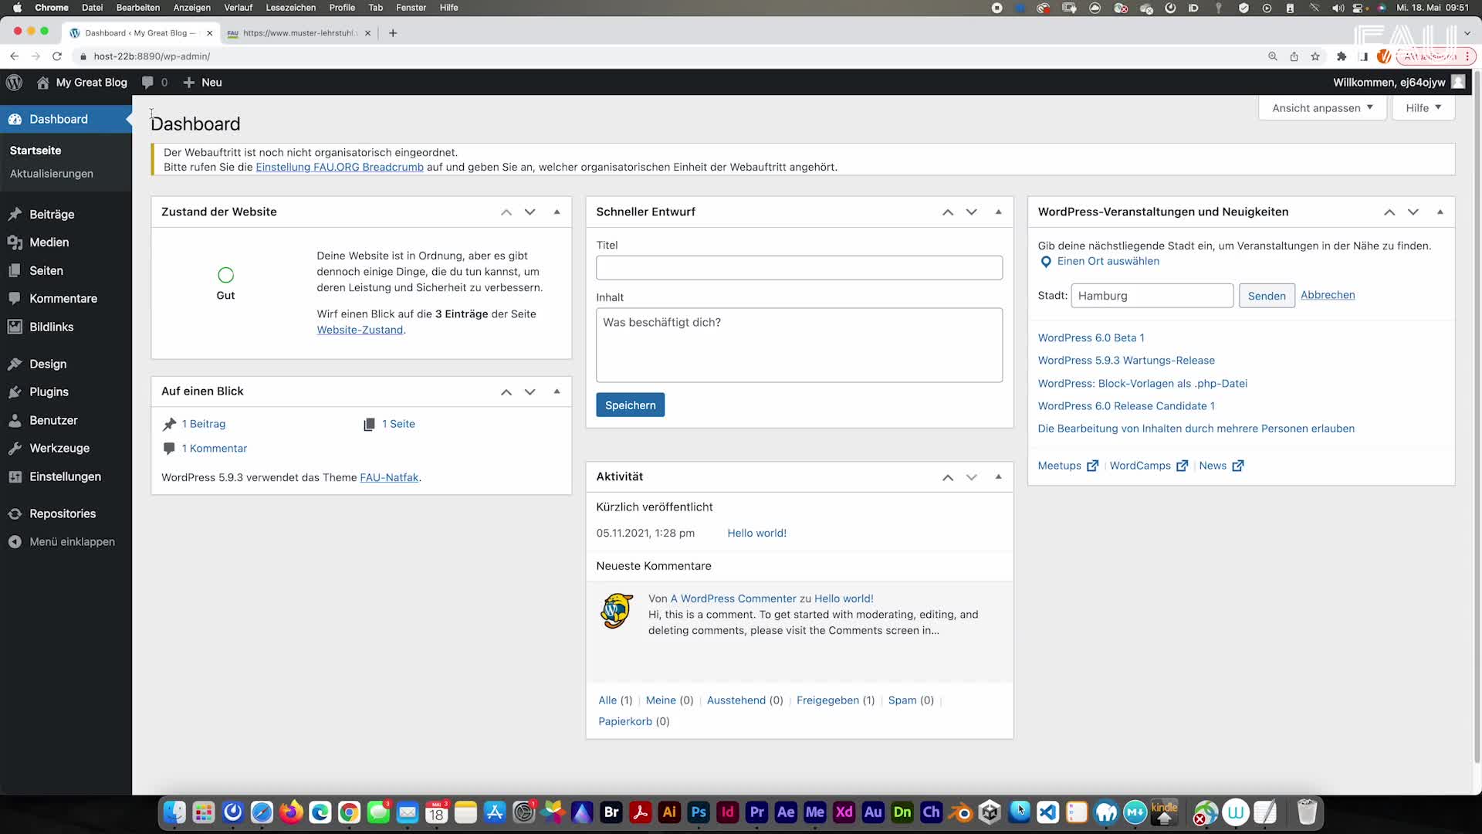Click the WordPress logo in the admin bar

point(14,82)
